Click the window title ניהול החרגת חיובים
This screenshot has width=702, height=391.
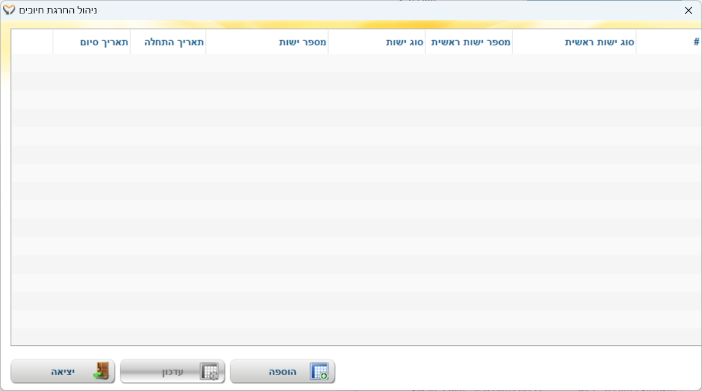(58, 10)
